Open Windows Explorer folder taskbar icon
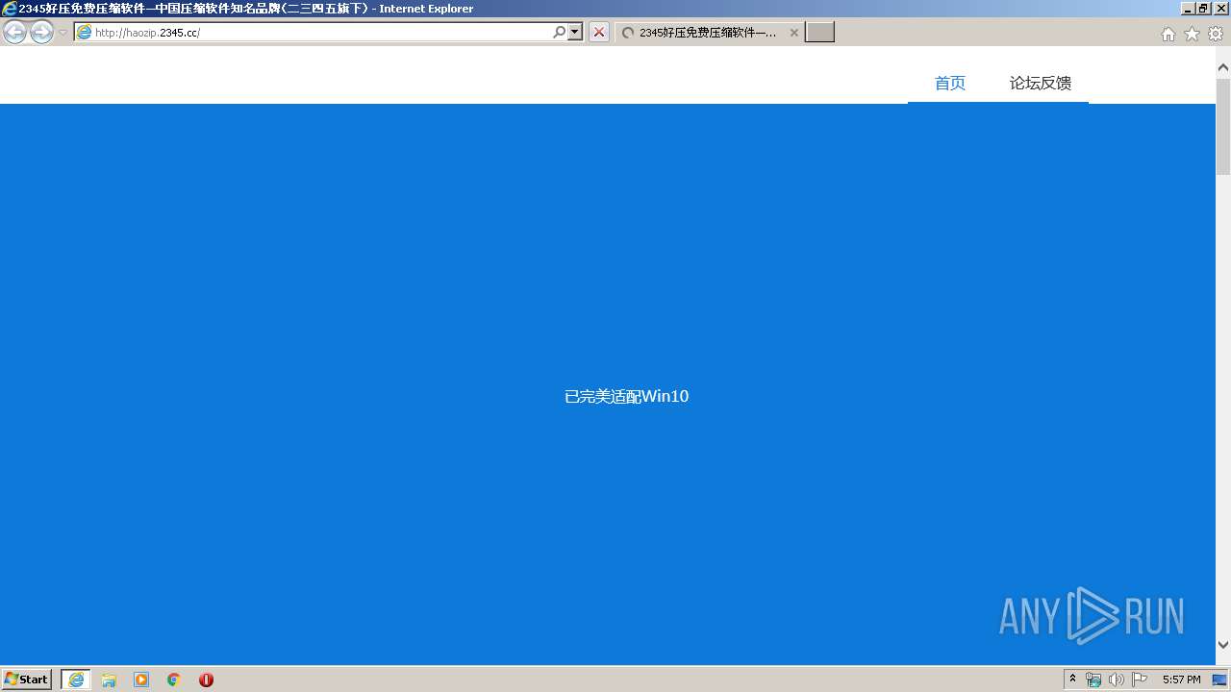This screenshot has width=1231, height=692. point(109,680)
